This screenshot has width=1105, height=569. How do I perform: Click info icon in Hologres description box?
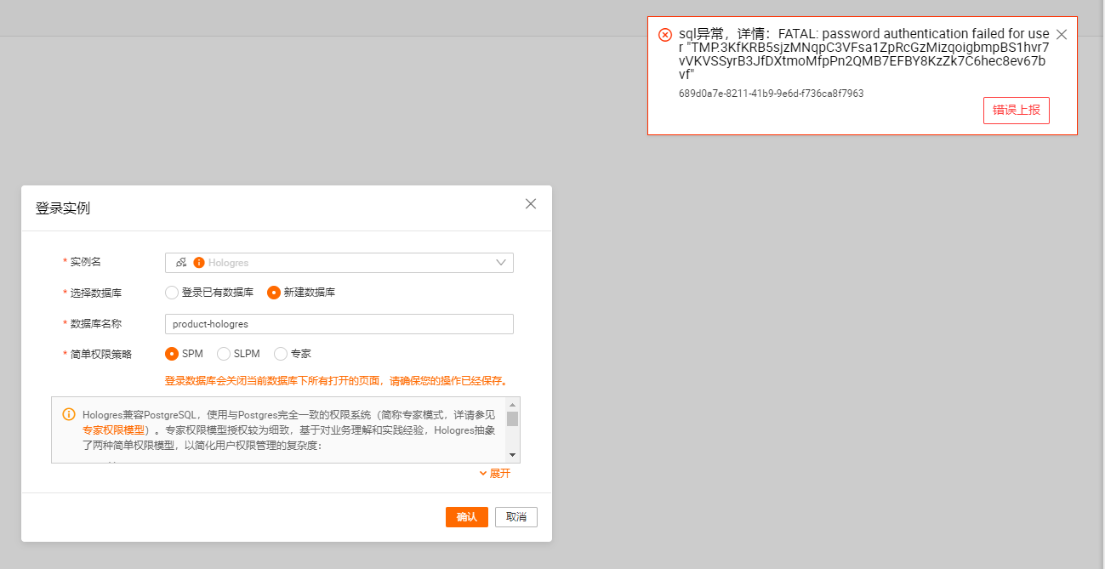point(69,414)
